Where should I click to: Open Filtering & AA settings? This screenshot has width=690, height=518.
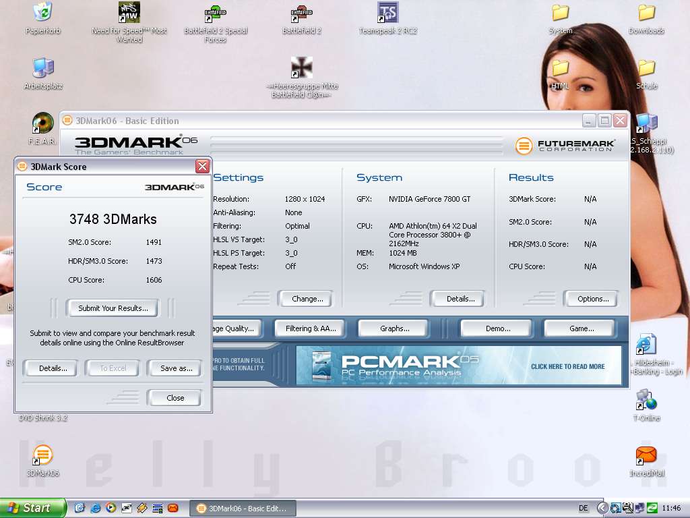310,328
